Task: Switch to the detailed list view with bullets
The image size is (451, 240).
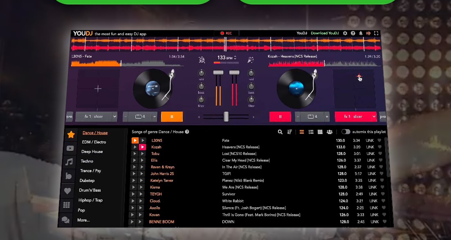Action: coord(311,132)
